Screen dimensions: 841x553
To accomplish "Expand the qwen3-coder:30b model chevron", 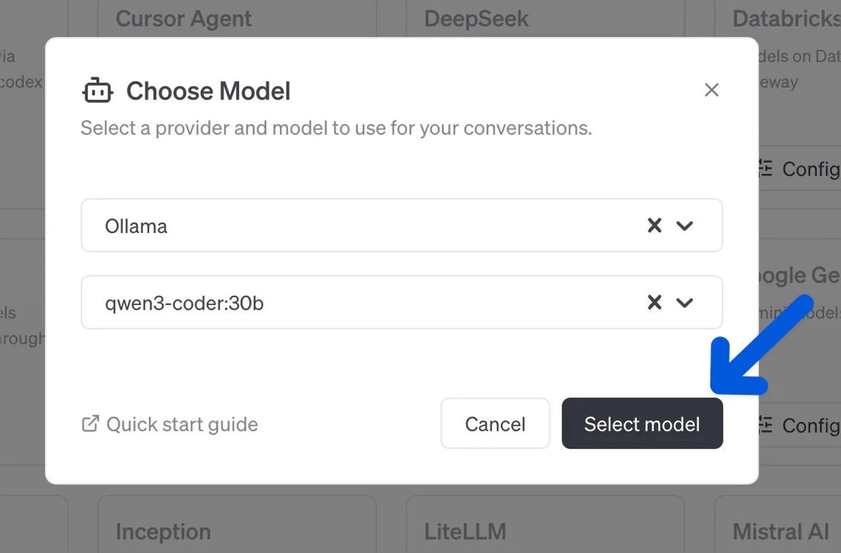I will click(685, 302).
